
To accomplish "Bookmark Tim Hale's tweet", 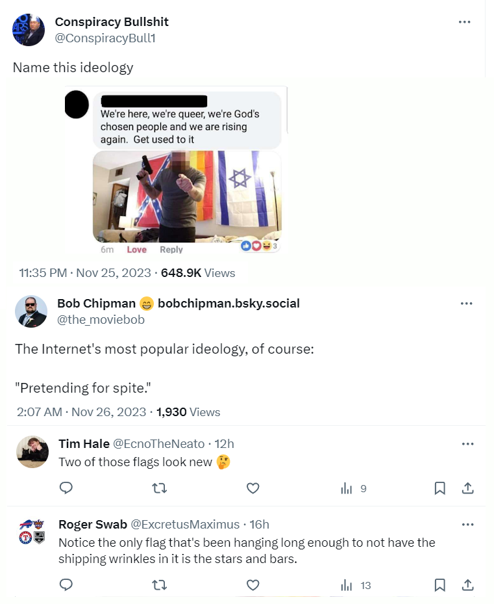I will (439, 488).
